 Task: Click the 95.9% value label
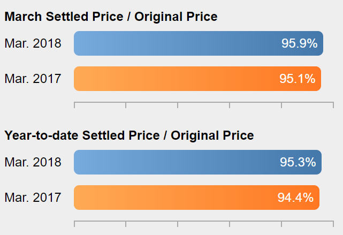(x=299, y=43)
